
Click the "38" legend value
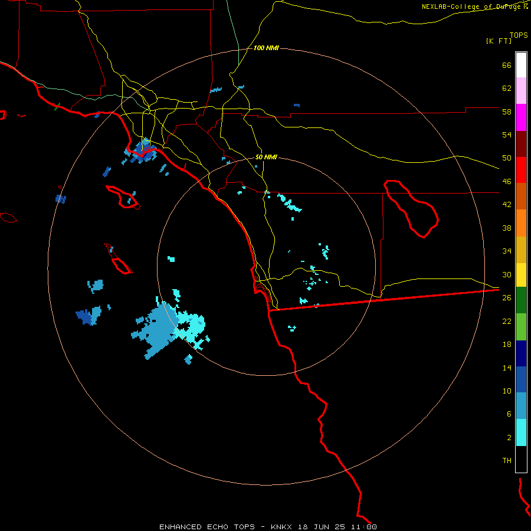click(x=507, y=228)
